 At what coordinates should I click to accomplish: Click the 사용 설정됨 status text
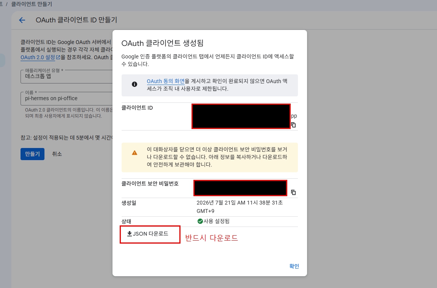coord(217,221)
